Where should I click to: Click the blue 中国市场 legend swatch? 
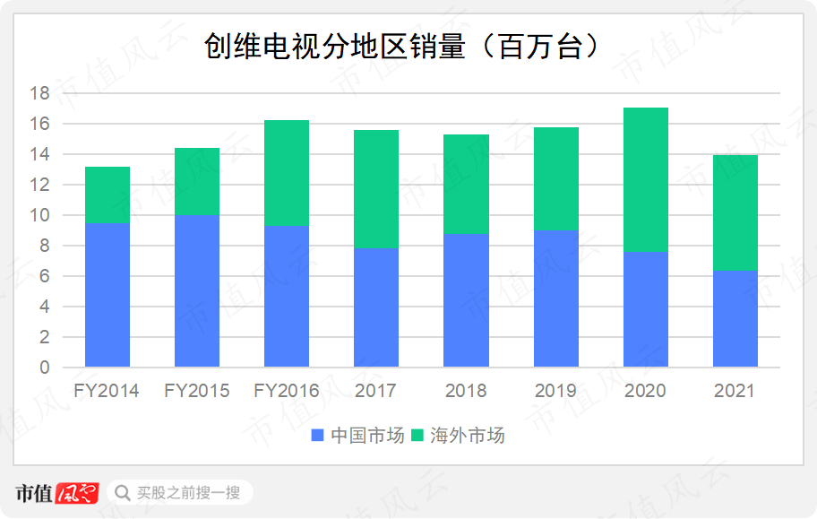(318, 436)
